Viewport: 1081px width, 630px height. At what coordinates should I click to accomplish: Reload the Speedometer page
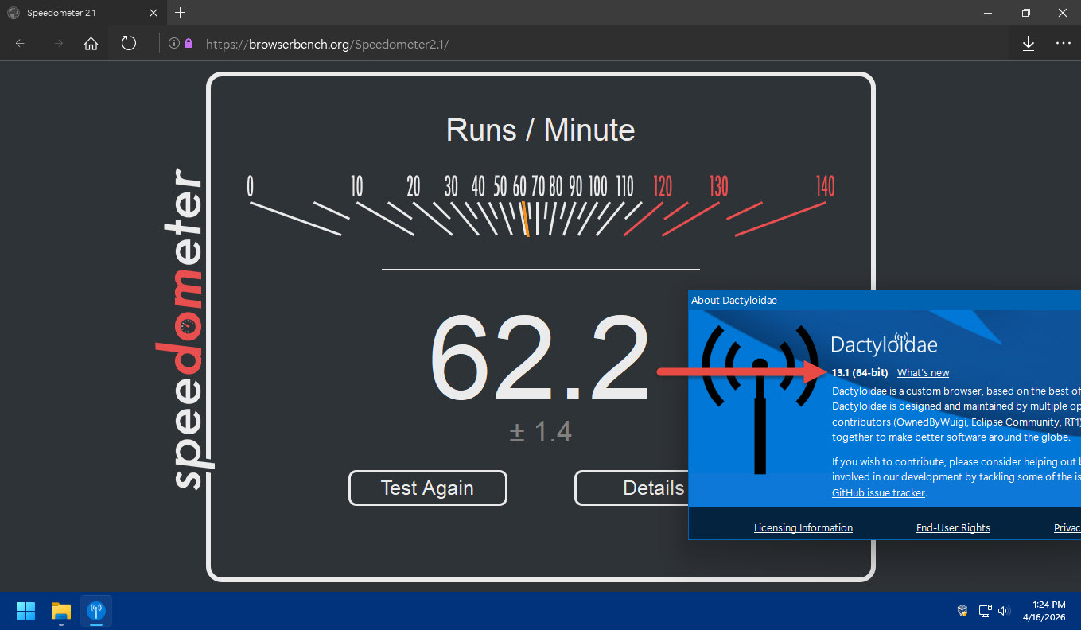click(129, 44)
